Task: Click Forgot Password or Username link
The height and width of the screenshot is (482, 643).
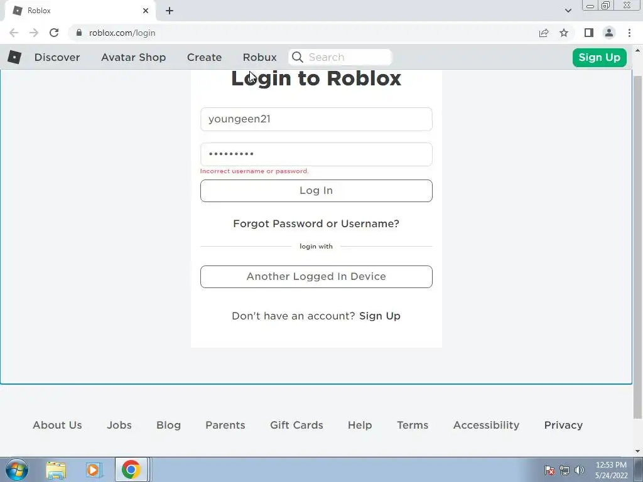Action: [316, 224]
